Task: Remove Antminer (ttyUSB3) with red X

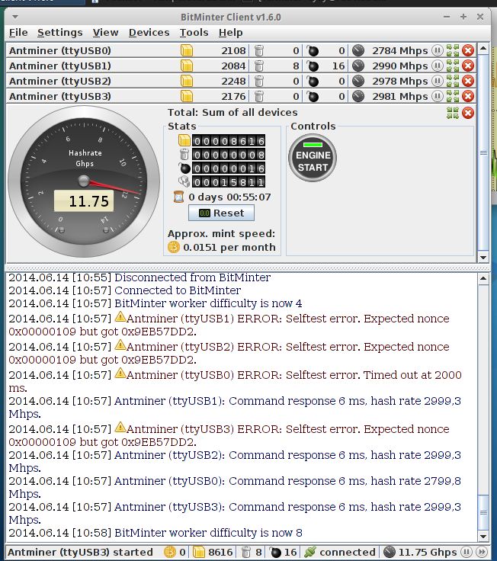Action: 468,96
